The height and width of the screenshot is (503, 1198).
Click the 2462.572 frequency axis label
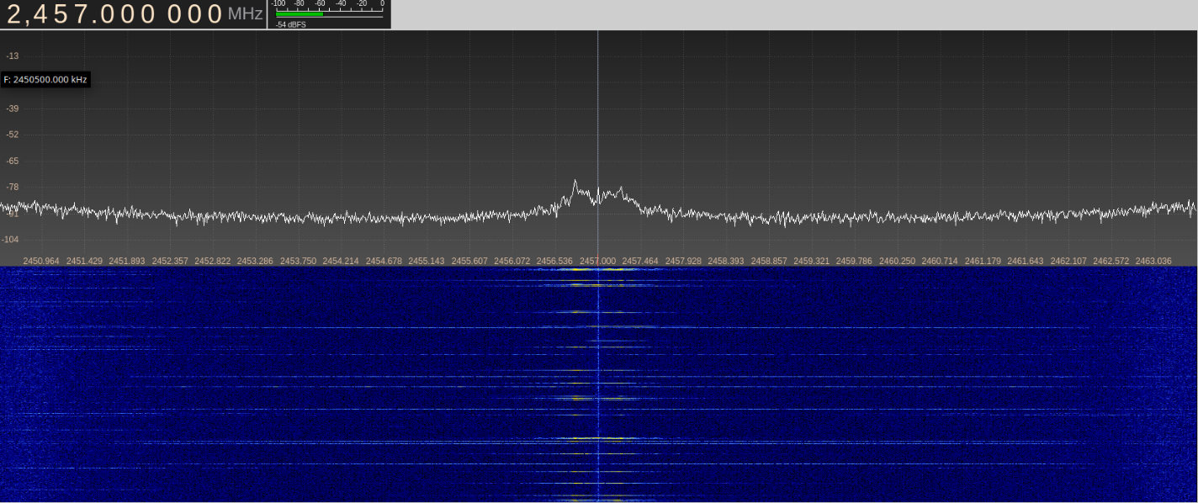coord(1111,261)
